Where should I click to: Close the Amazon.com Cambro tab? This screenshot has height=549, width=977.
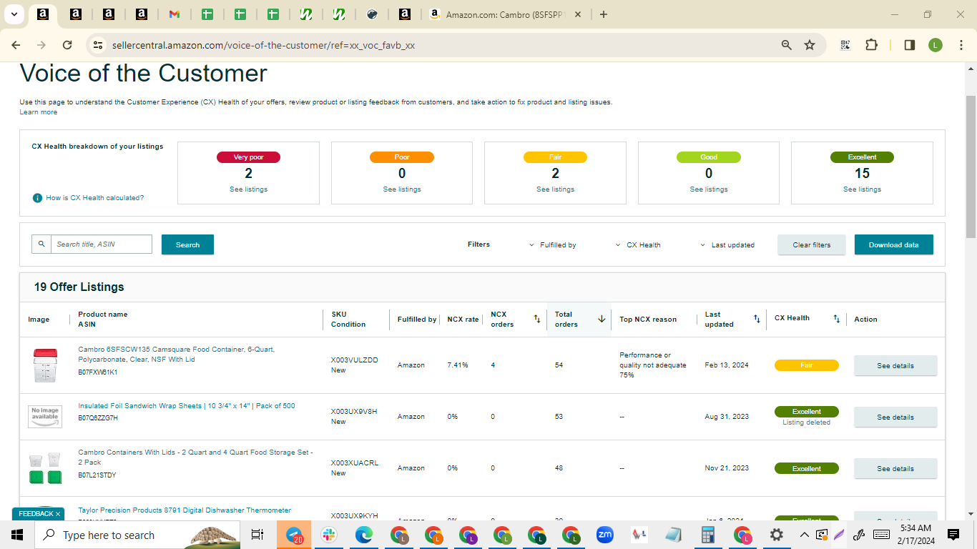tap(578, 14)
